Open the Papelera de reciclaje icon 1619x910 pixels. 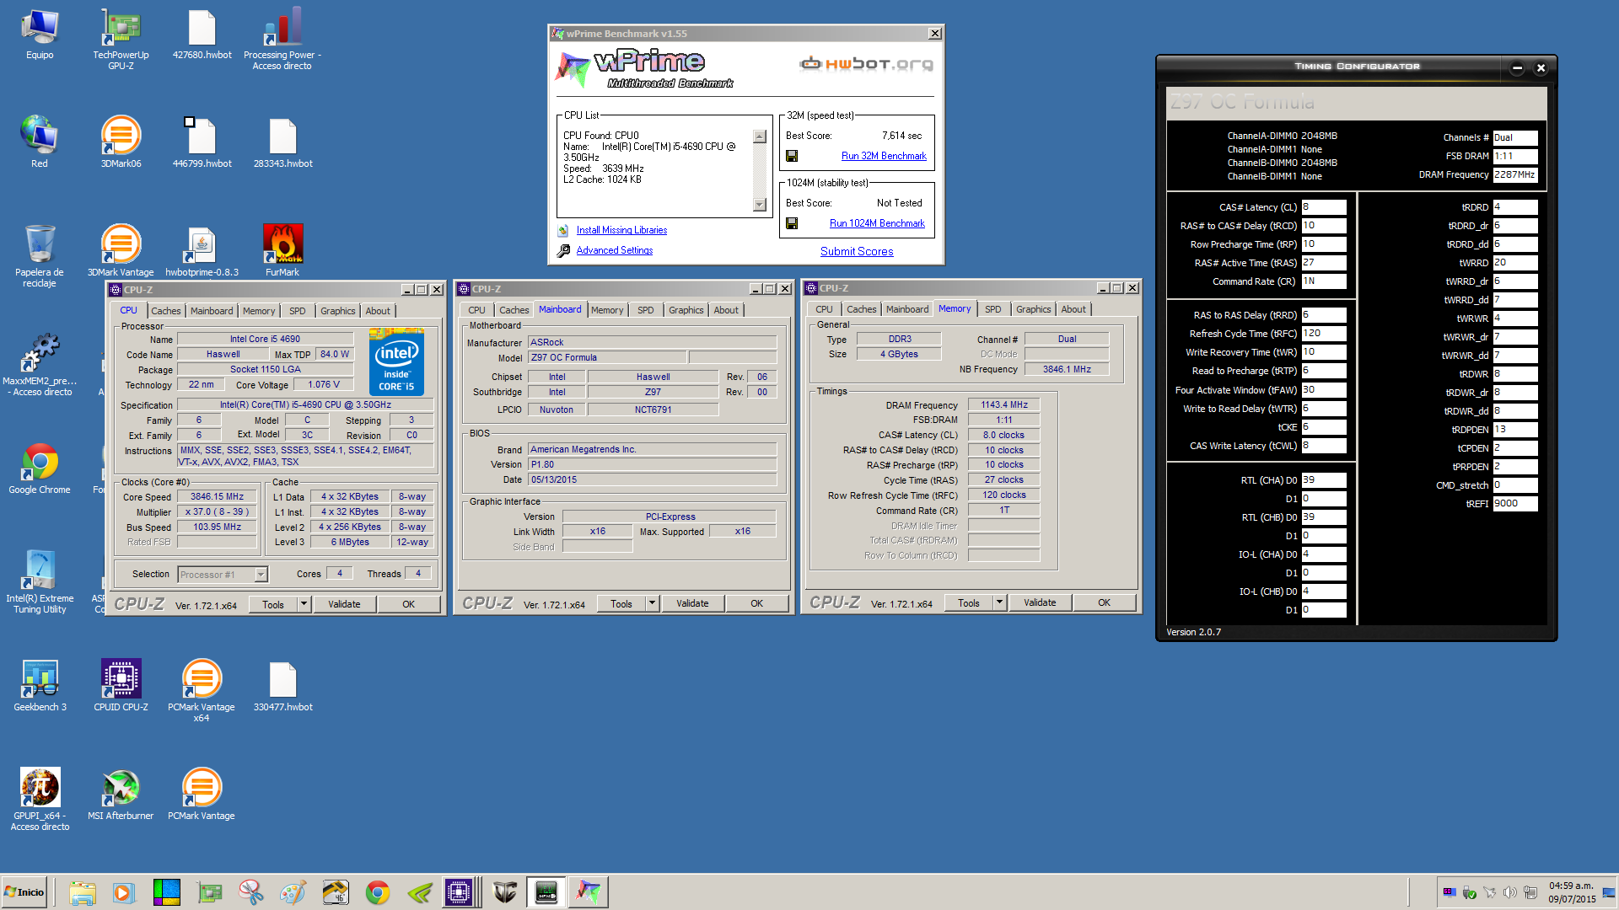click(x=40, y=255)
